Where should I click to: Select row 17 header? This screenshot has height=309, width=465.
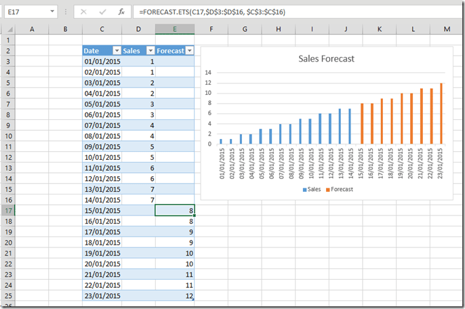coord(8,211)
